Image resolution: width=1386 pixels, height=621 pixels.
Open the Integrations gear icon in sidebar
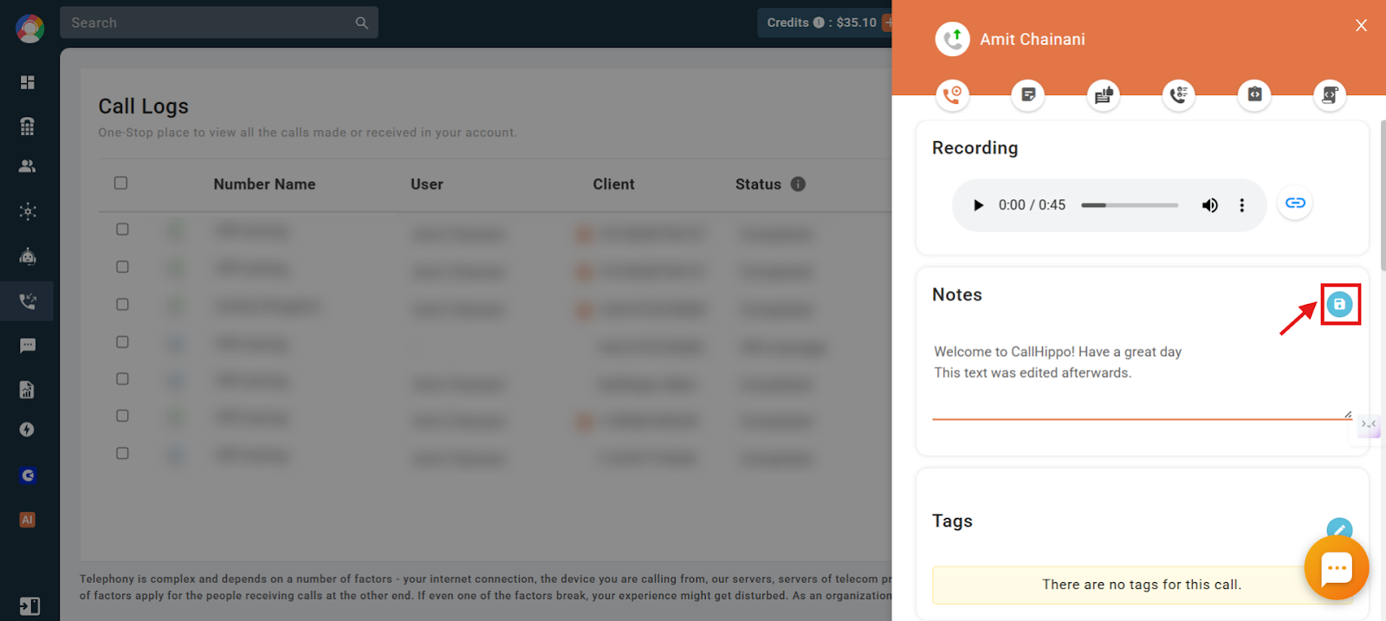click(x=28, y=211)
